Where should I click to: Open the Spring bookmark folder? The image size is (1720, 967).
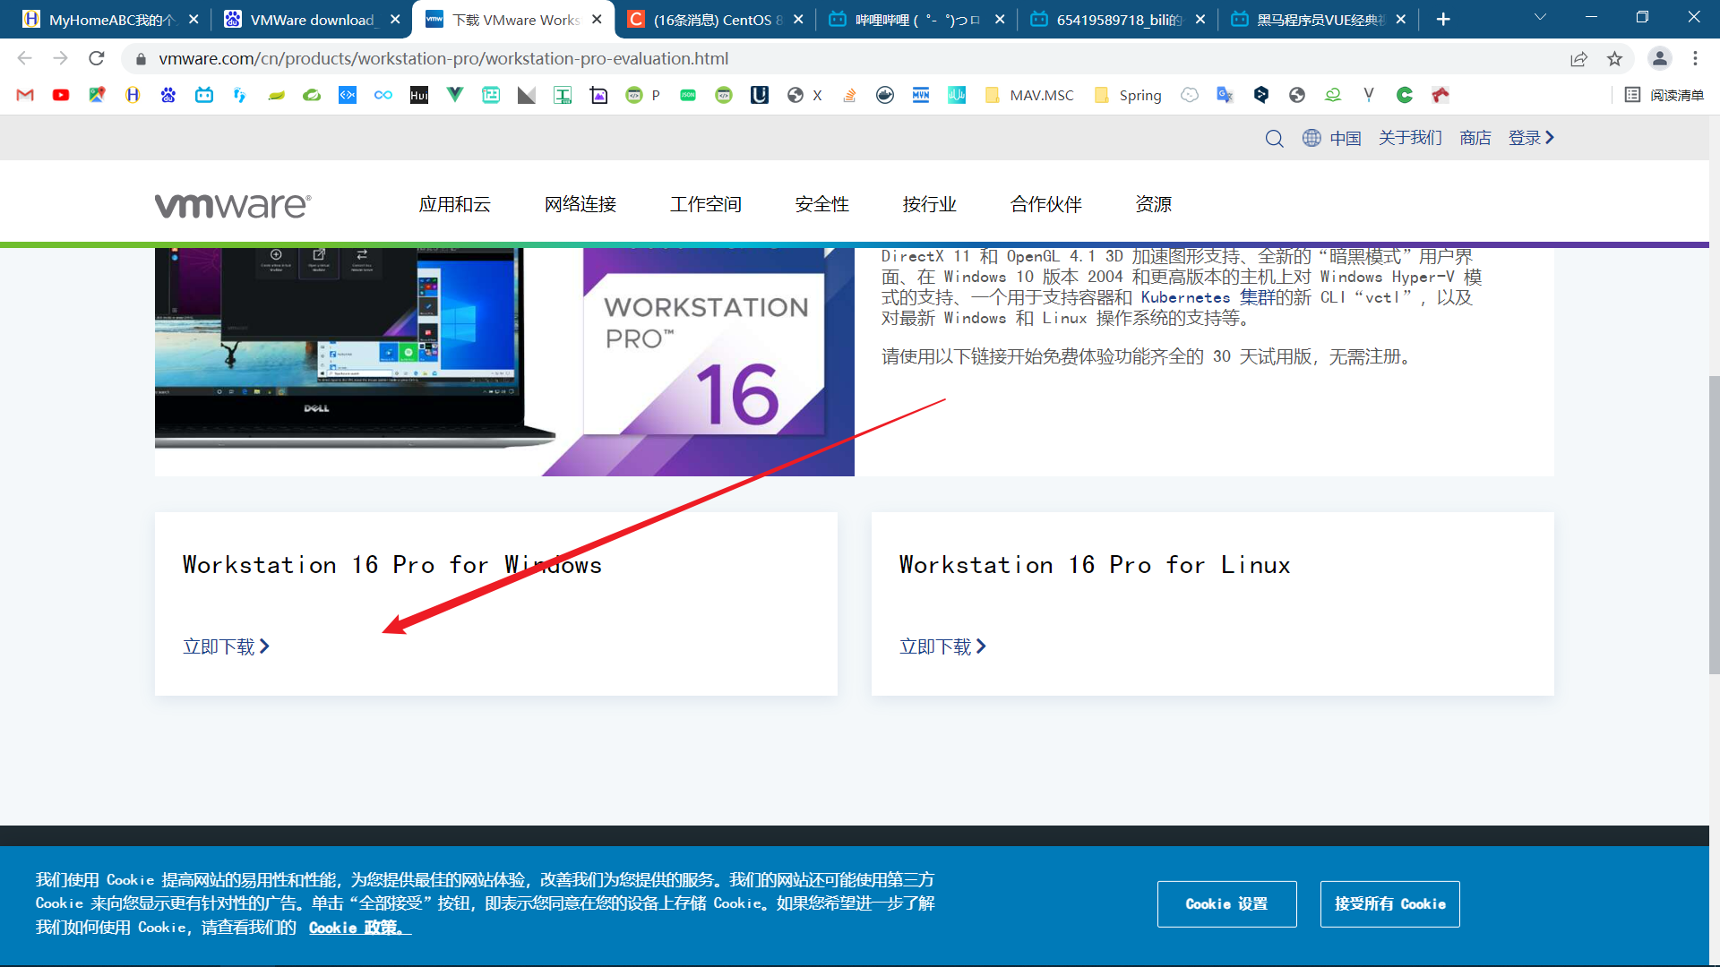pos(1128,95)
